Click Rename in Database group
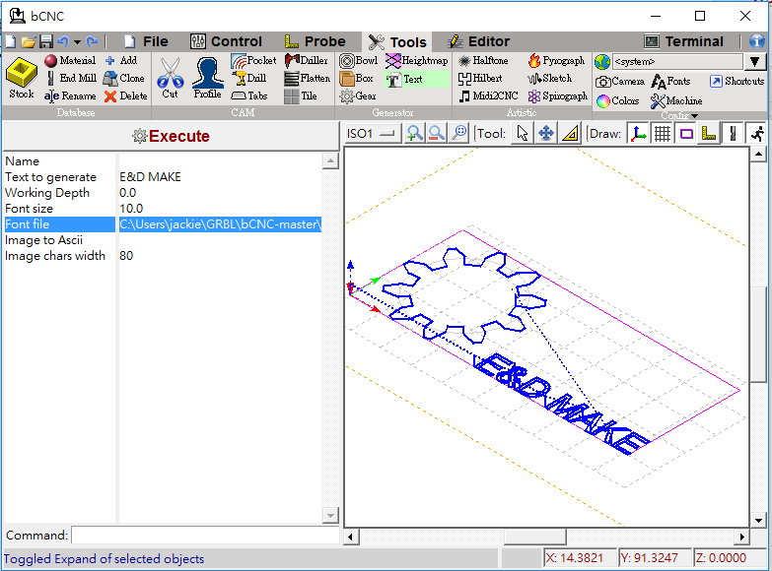 (x=70, y=95)
